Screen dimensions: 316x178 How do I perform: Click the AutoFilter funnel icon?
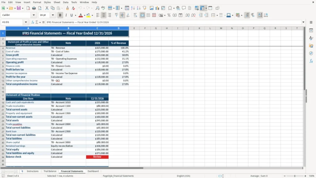[x=144, y=8]
